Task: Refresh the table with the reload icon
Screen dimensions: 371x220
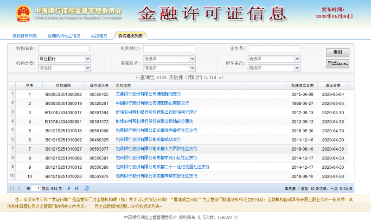Action: click(87, 188)
